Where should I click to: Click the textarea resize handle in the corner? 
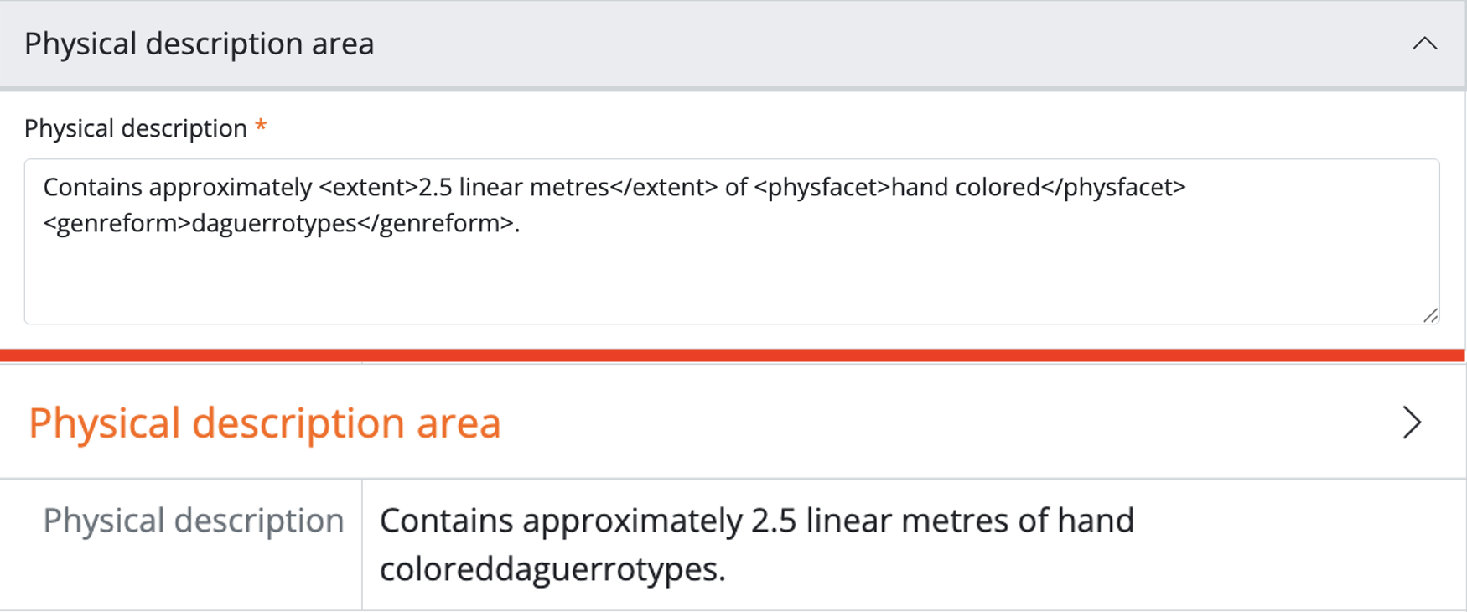[1430, 315]
